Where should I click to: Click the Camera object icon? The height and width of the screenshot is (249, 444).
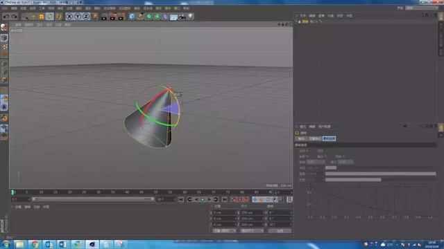tap(182, 17)
